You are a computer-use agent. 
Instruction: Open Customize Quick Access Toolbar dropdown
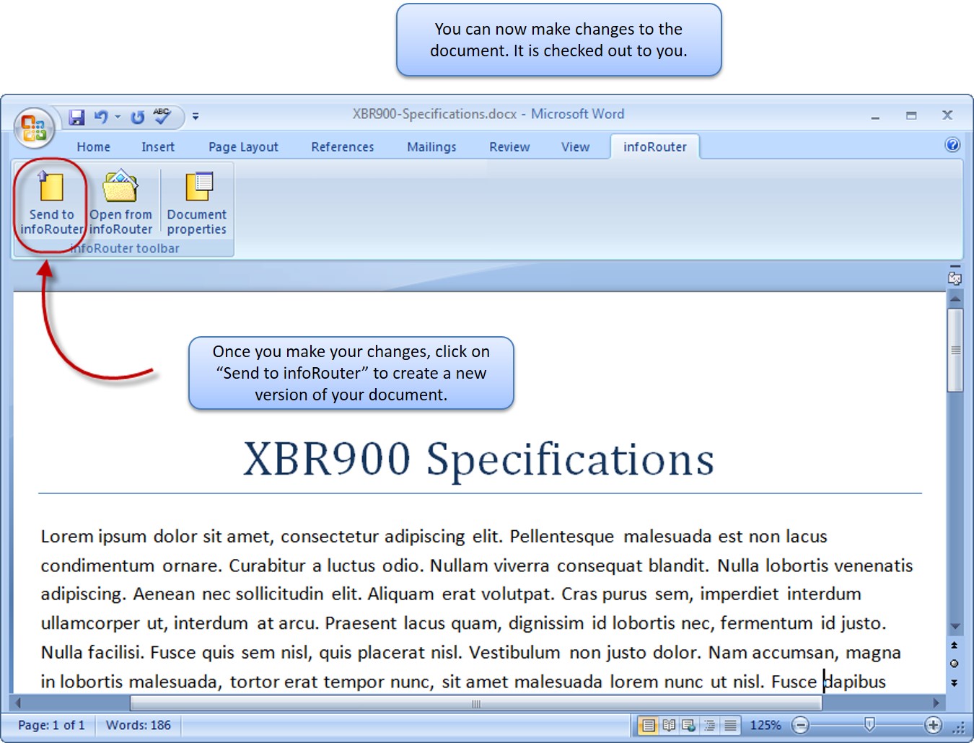tap(196, 116)
